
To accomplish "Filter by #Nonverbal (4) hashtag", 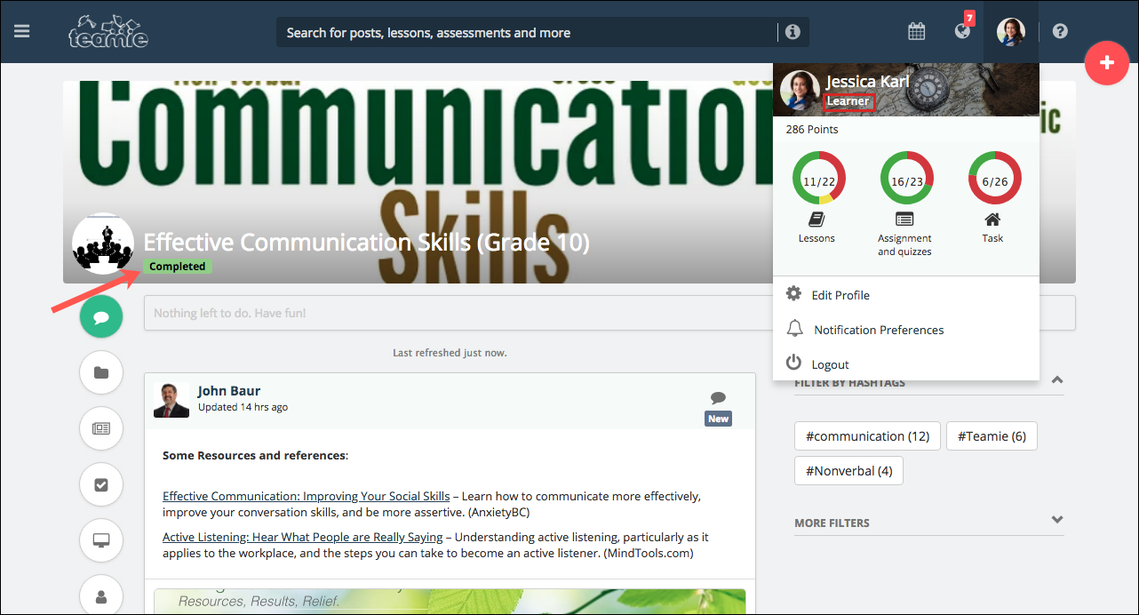I will coord(848,471).
